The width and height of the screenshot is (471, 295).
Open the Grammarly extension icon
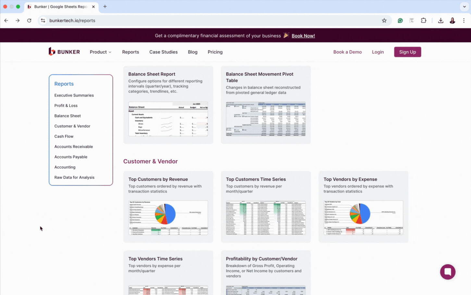pyautogui.click(x=400, y=20)
